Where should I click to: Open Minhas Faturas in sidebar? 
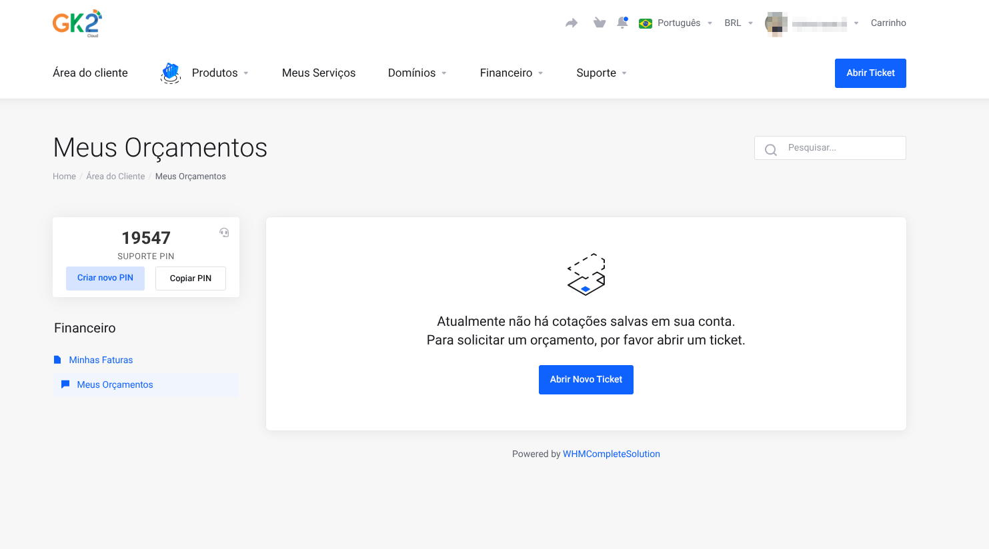pos(101,360)
